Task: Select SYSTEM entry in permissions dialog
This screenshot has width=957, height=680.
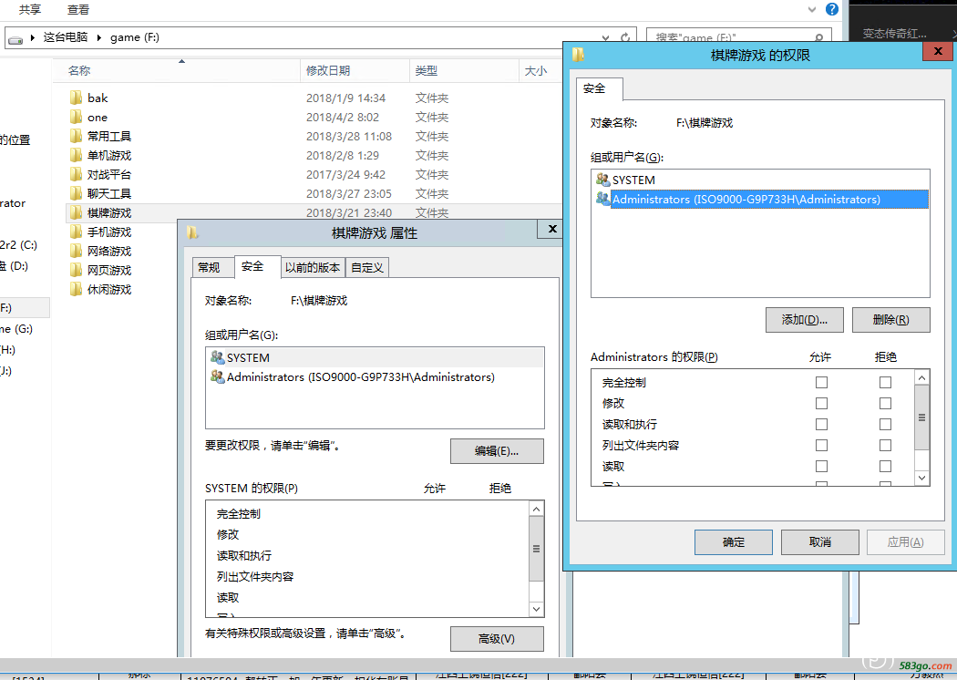Action: point(760,180)
